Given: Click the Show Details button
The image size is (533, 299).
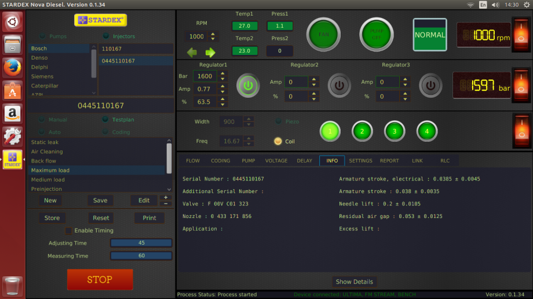Looking at the screenshot, I should tap(354, 282).
